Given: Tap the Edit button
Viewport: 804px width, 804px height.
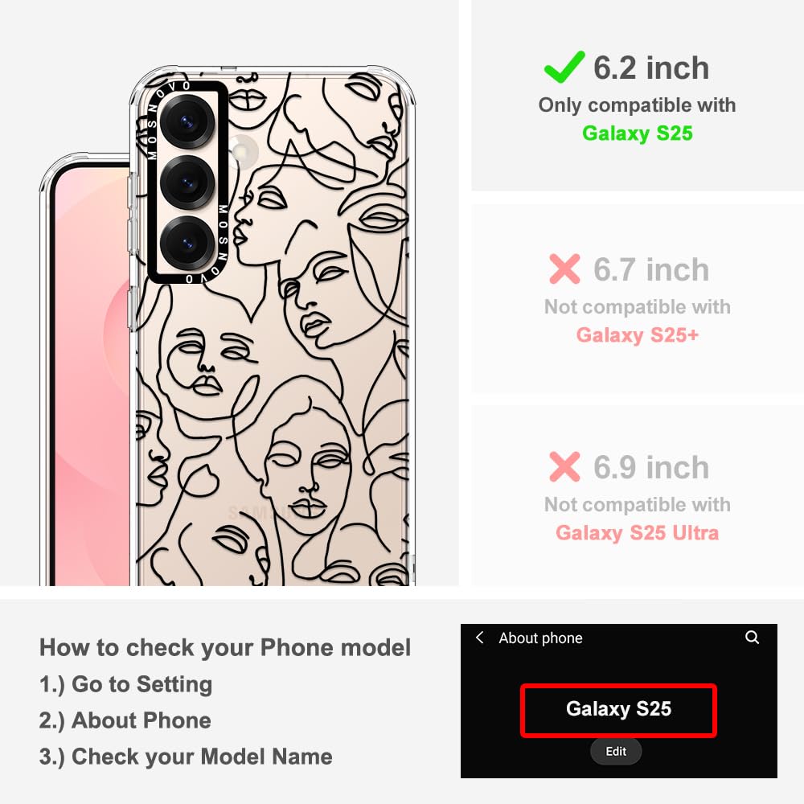Looking at the screenshot, I should [x=616, y=751].
